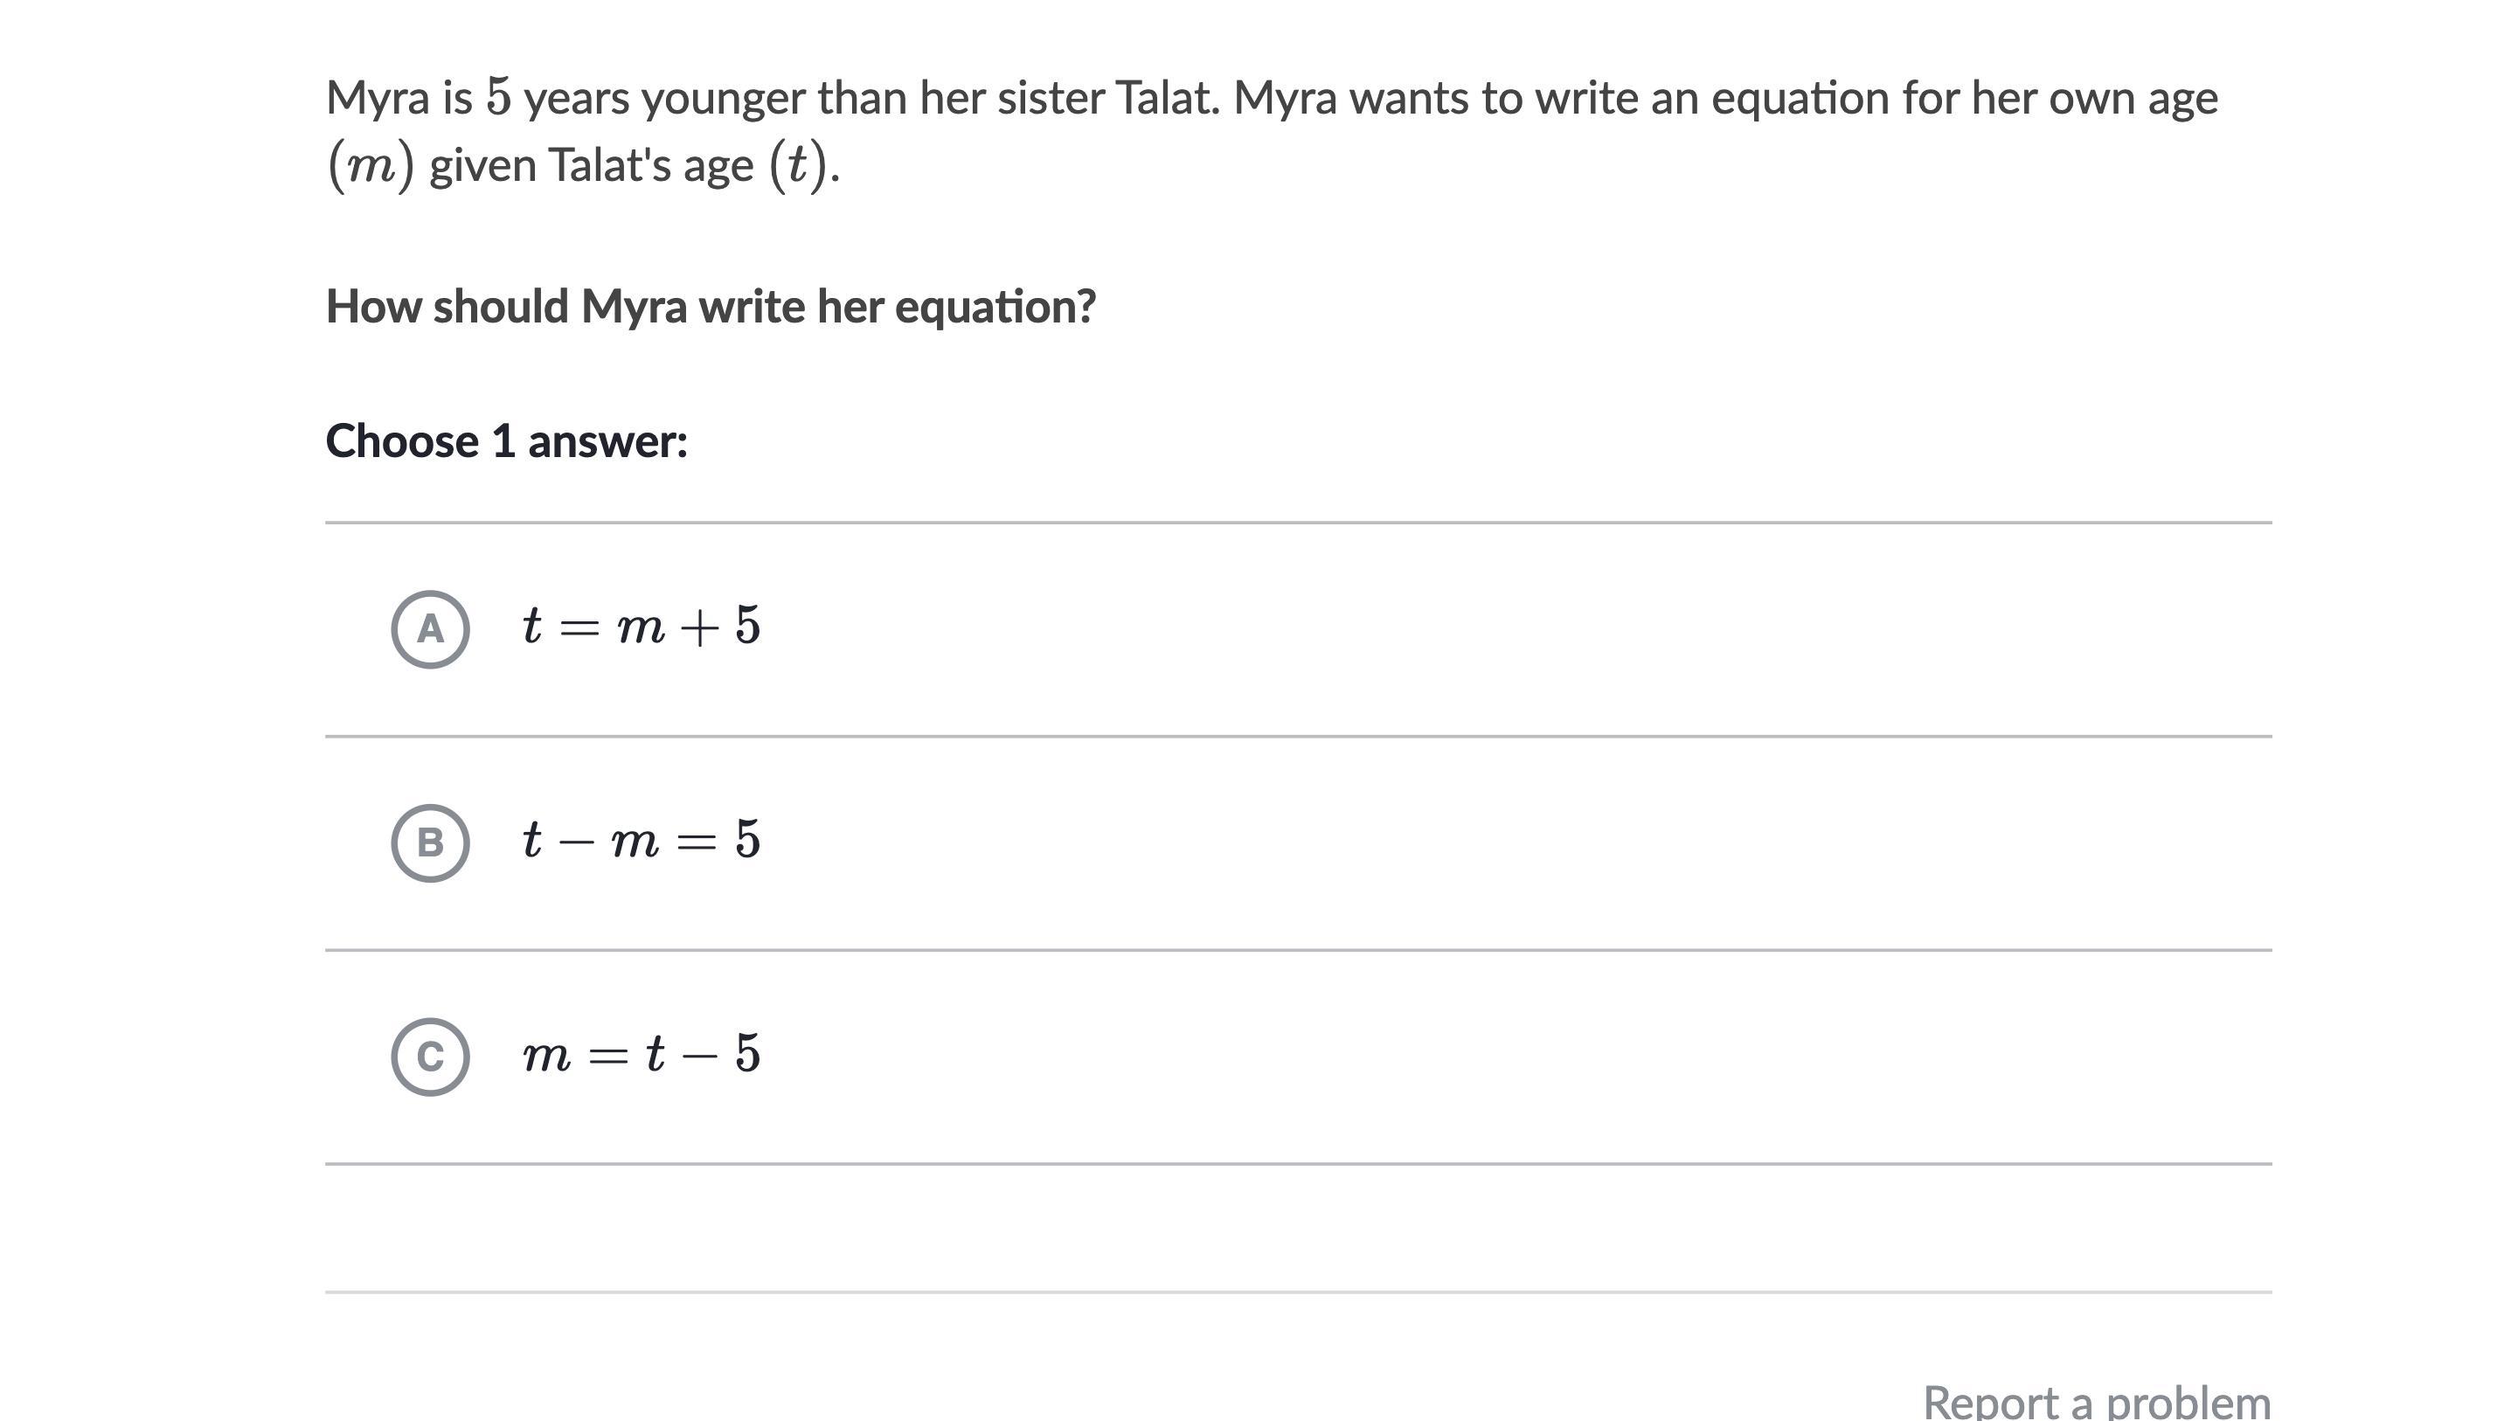The image size is (2504, 1421).
Task: Click the word "equation" in the first line
Action: (1800, 98)
